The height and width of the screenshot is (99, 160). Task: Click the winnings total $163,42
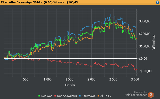(x=72, y=2)
